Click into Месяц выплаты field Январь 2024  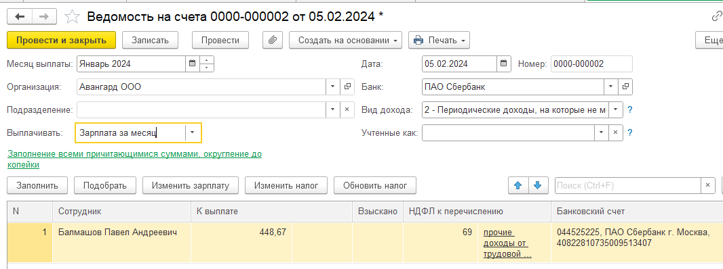point(132,64)
